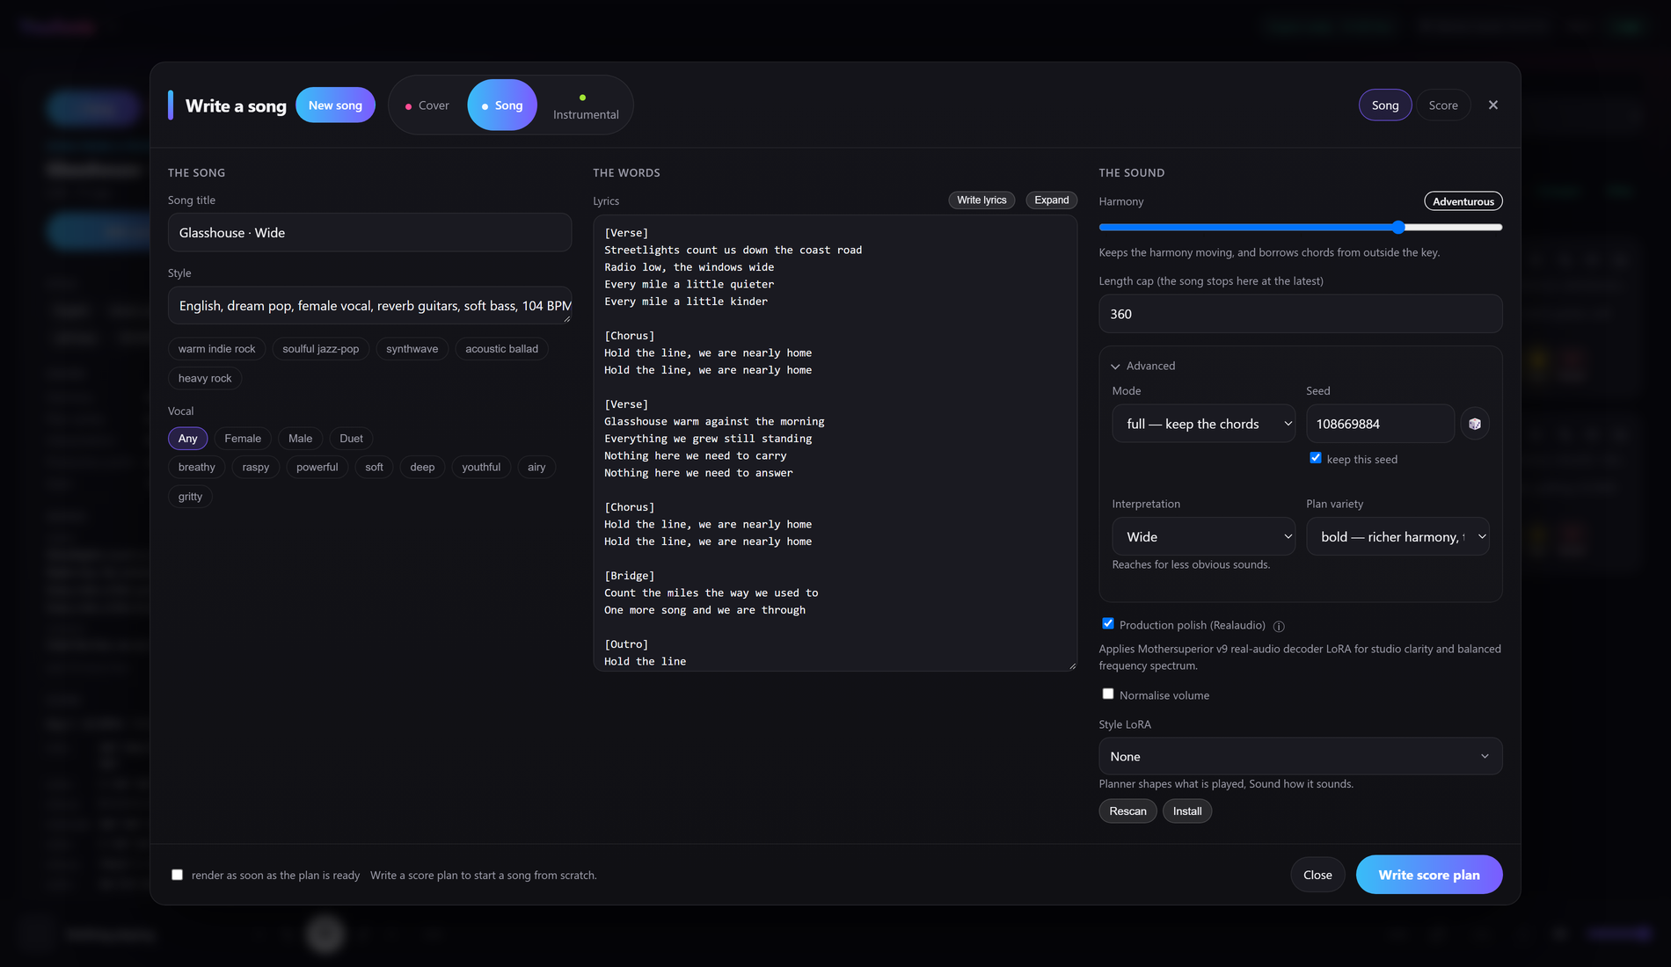Add the soulful jazz-pop style chip

[x=321, y=349]
